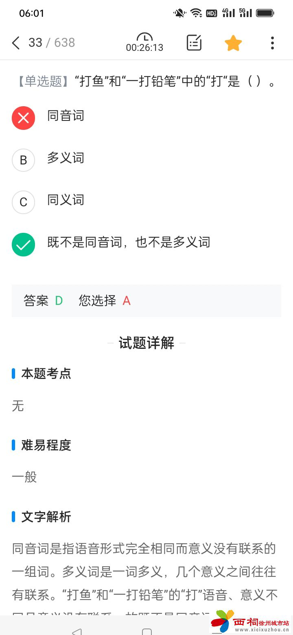Tap the back arrow icon
The width and height of the screenshot is (293, 635).
[16, 43]
